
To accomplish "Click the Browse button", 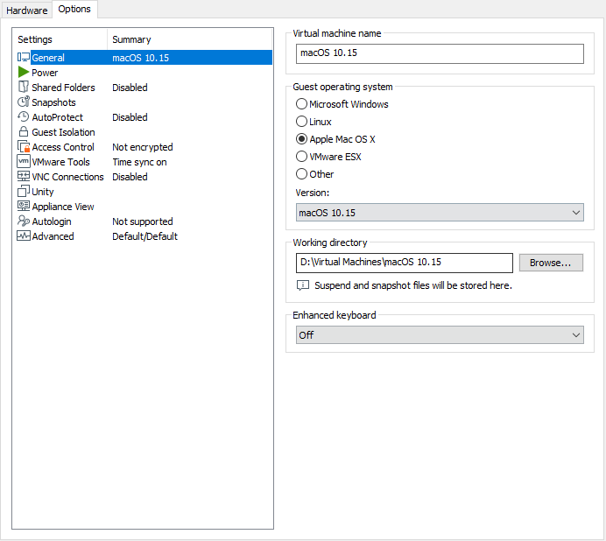I will [x=551, y=263].
